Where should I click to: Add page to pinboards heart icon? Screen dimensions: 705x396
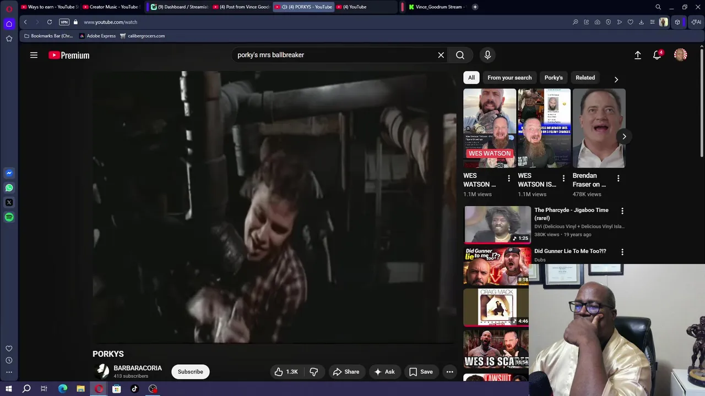tap(631, 22)
